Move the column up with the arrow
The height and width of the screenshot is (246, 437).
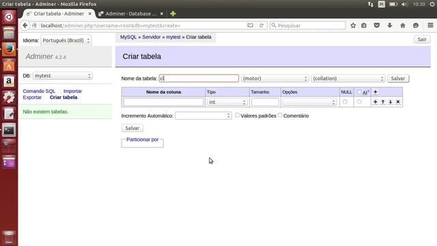[x=383, y=102]
